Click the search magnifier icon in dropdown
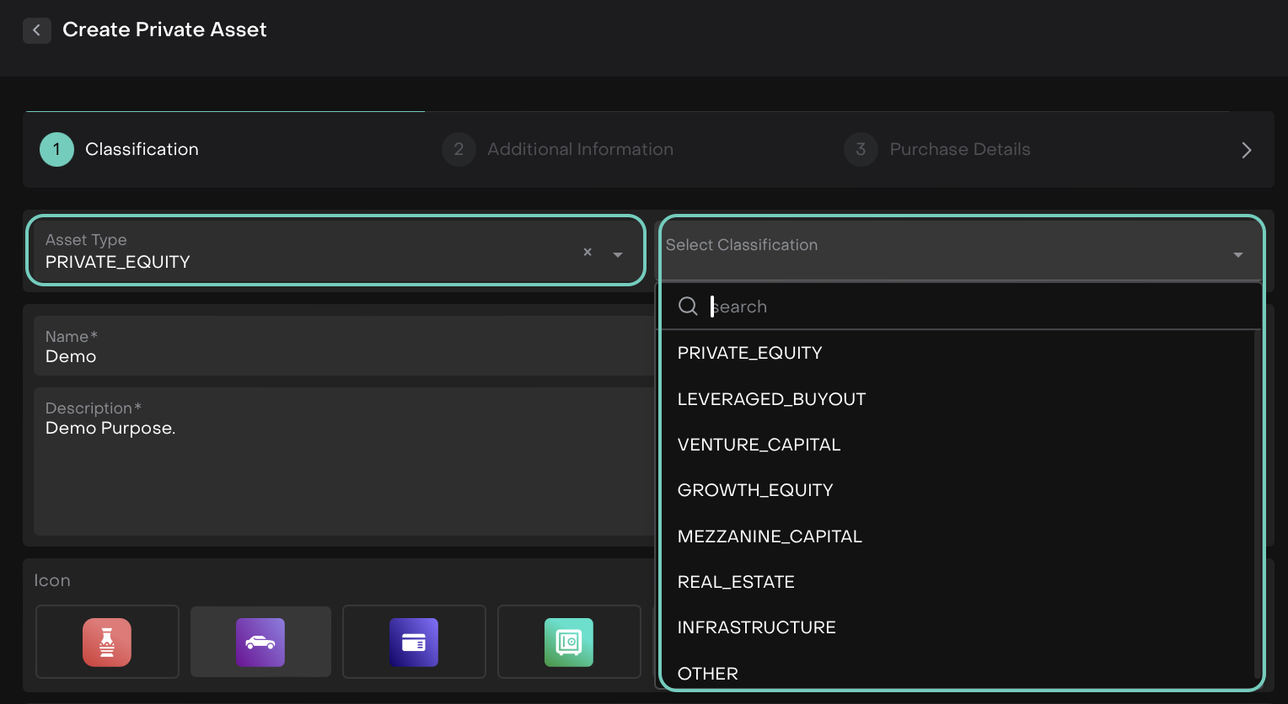 [x=688, y=307]
